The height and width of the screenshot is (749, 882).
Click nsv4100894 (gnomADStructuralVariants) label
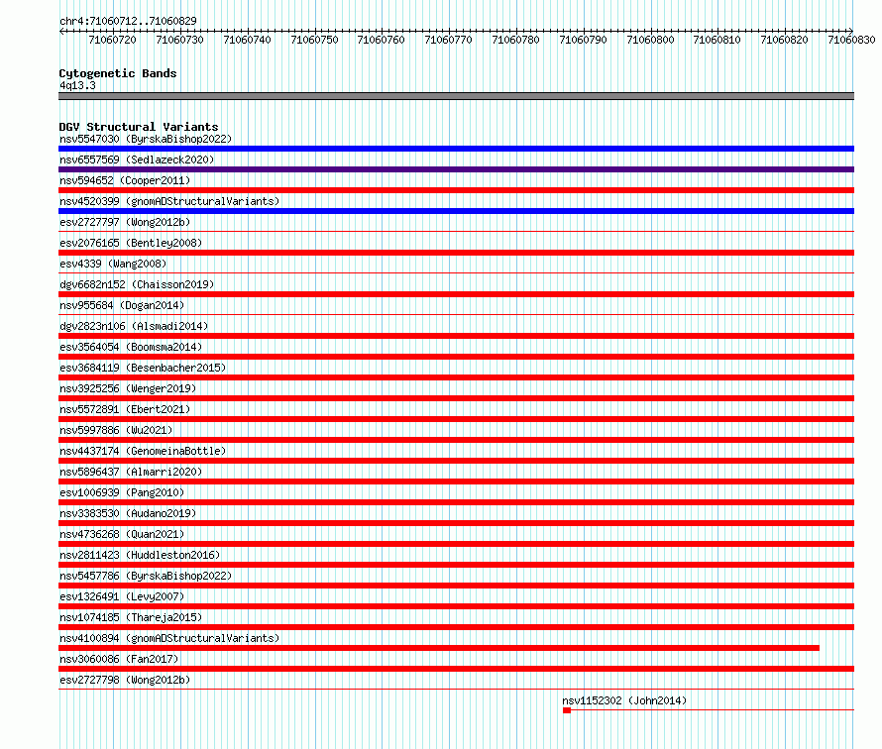pos(169,638)
